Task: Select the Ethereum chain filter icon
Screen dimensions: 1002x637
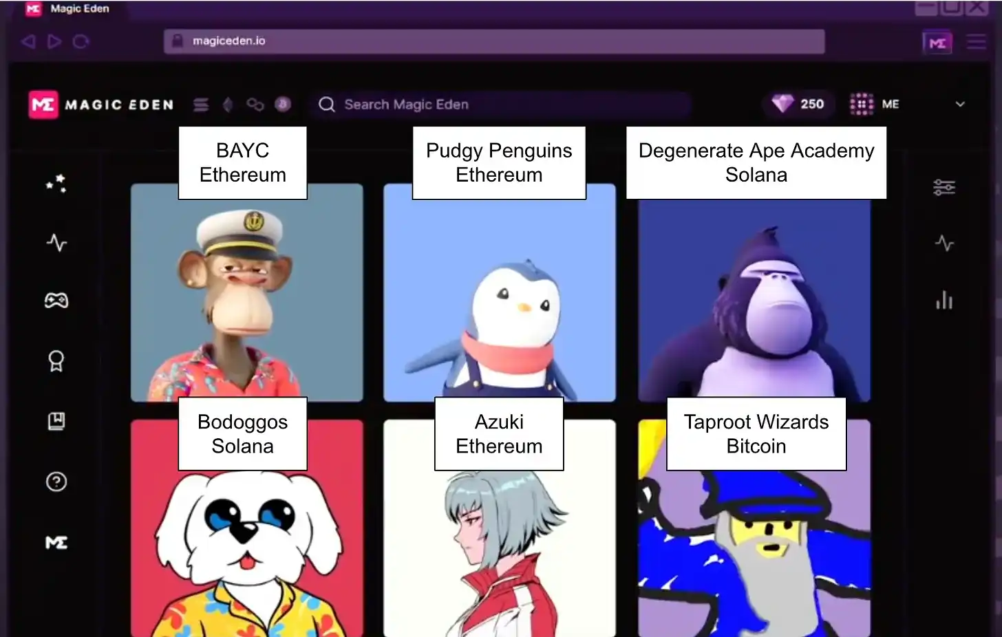Action: (228, 105)
